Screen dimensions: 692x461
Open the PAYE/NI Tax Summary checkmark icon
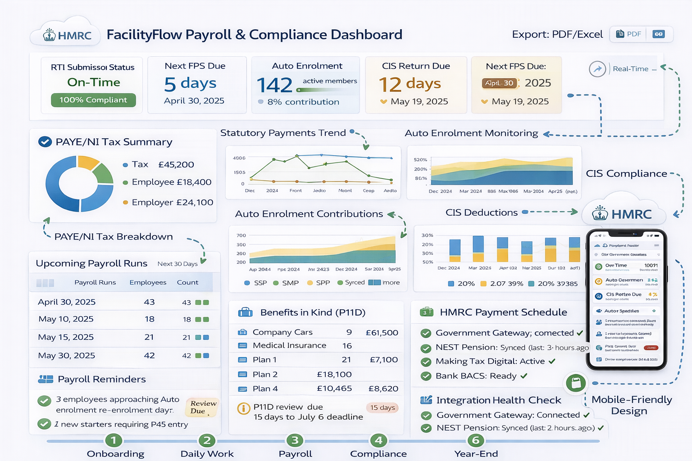pos(45,141)
